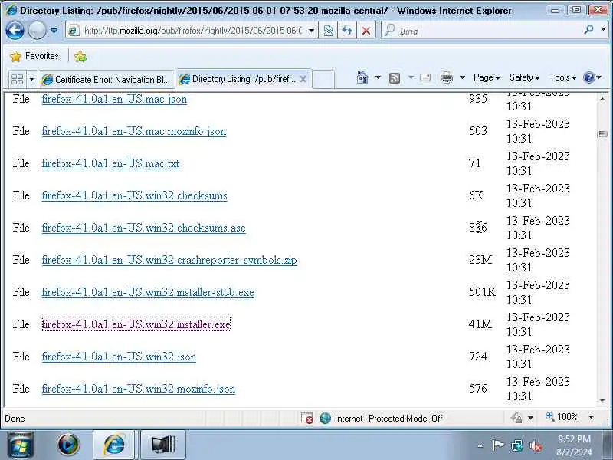Click the search magnifier icon
613x460 pixels.
(588, 30)
